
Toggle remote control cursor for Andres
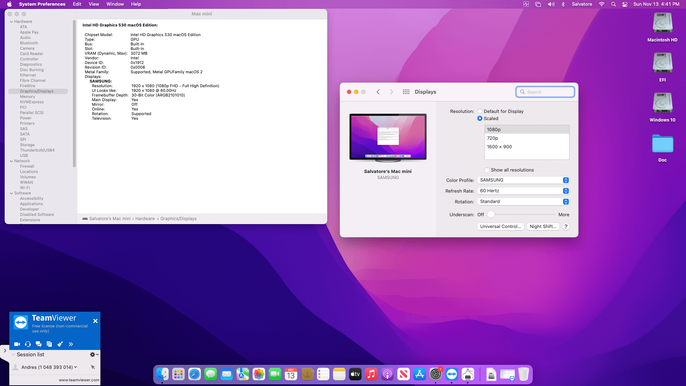(x=93, y=367)
